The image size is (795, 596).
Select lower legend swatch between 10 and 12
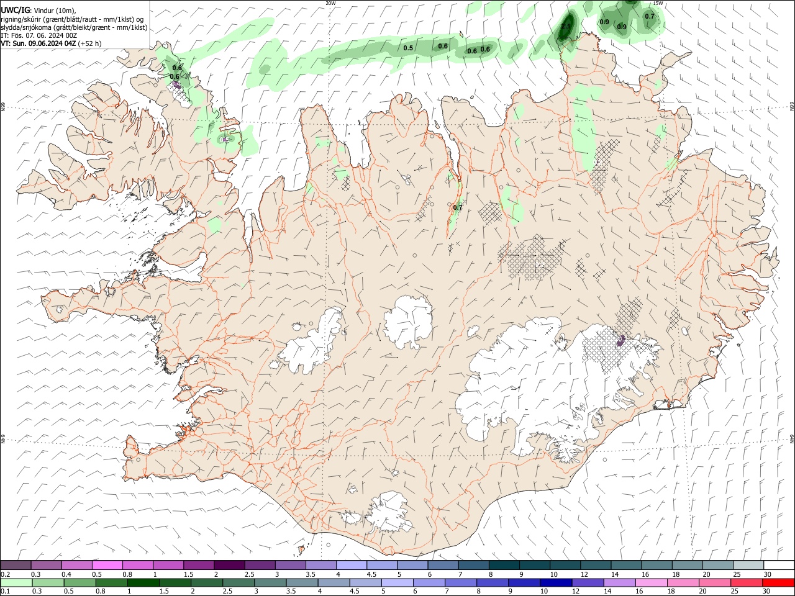[556, 582]
